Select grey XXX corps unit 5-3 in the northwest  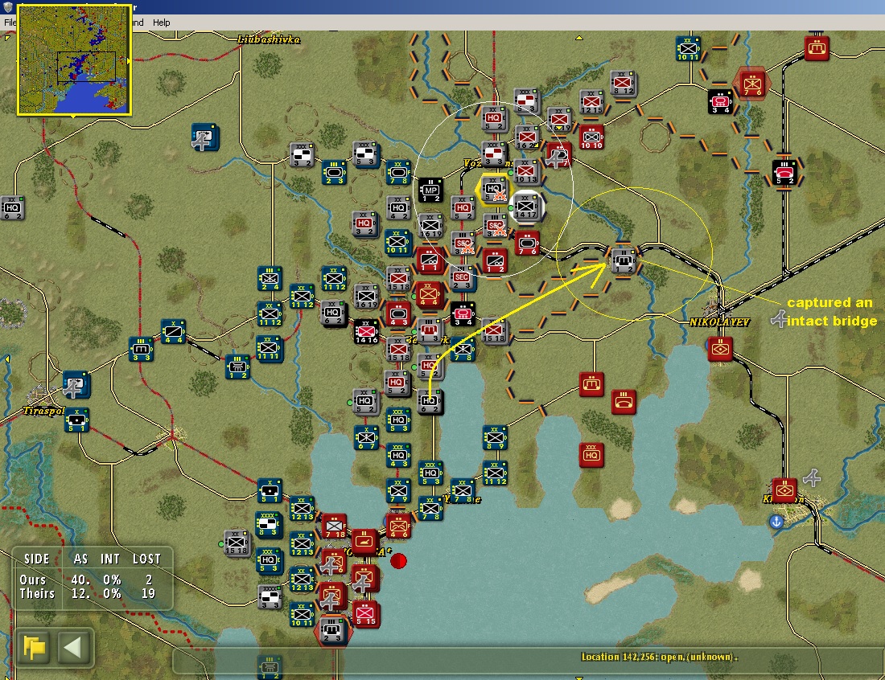coord(364,154)
